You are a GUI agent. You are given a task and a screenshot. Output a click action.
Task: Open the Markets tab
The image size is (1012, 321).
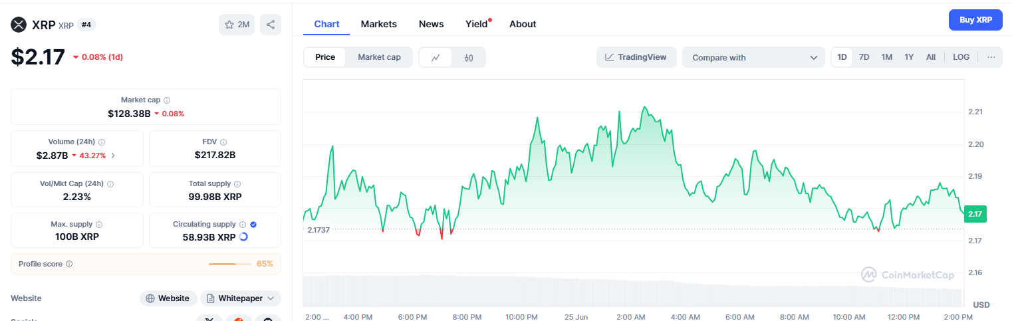378,24
